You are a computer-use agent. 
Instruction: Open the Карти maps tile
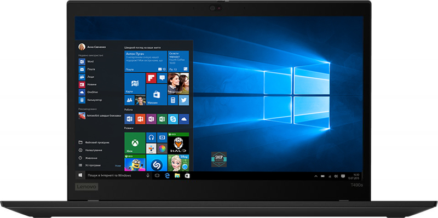point(135,84)
